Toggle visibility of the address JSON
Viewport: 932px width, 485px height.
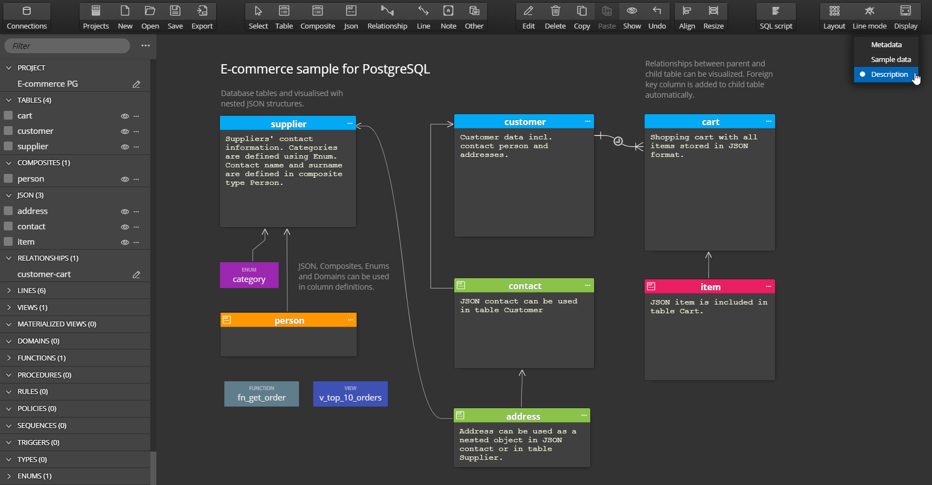pyautogui.click(x=125, y=212)
